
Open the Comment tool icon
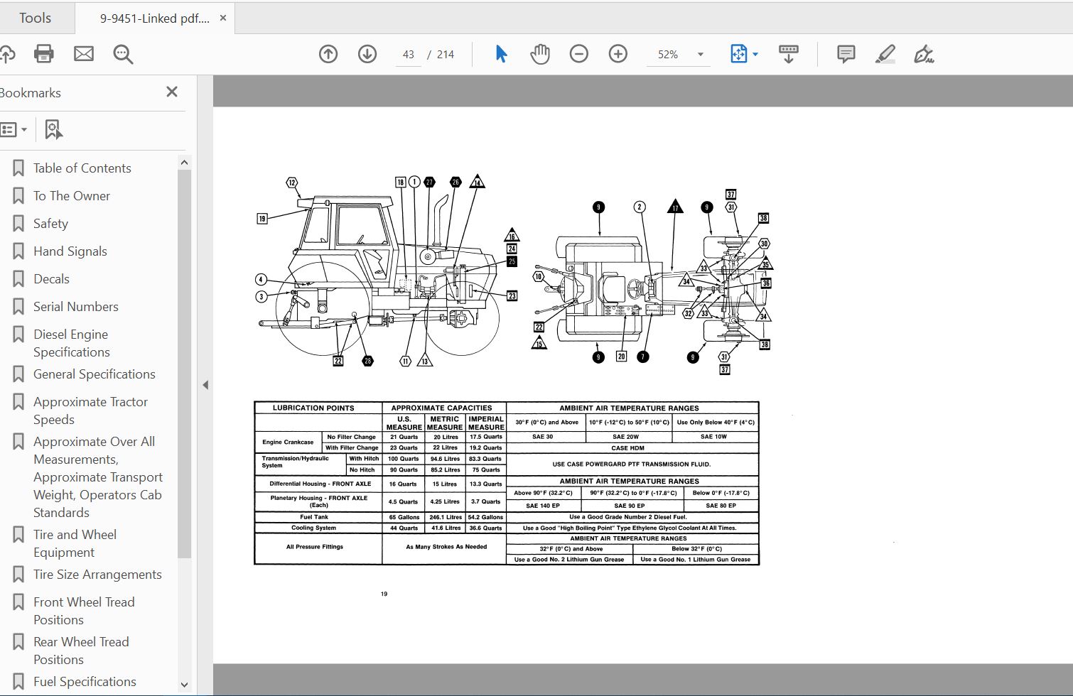click(845, 54)
